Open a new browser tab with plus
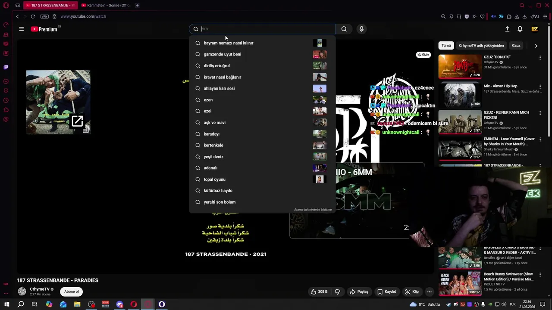Screen dimensions: 552x310 (x=137, y=5)
